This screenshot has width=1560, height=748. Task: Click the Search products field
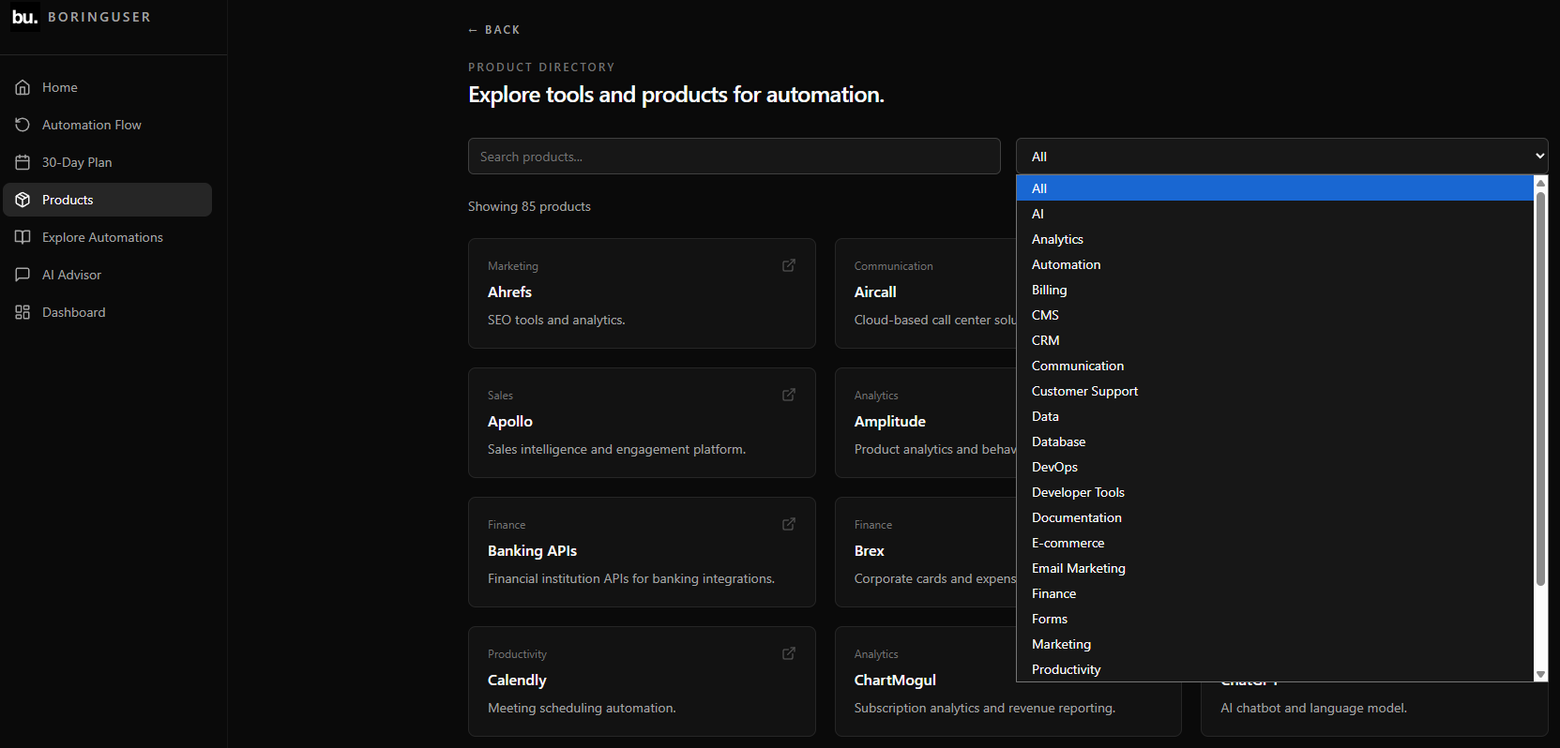(735, 157)
